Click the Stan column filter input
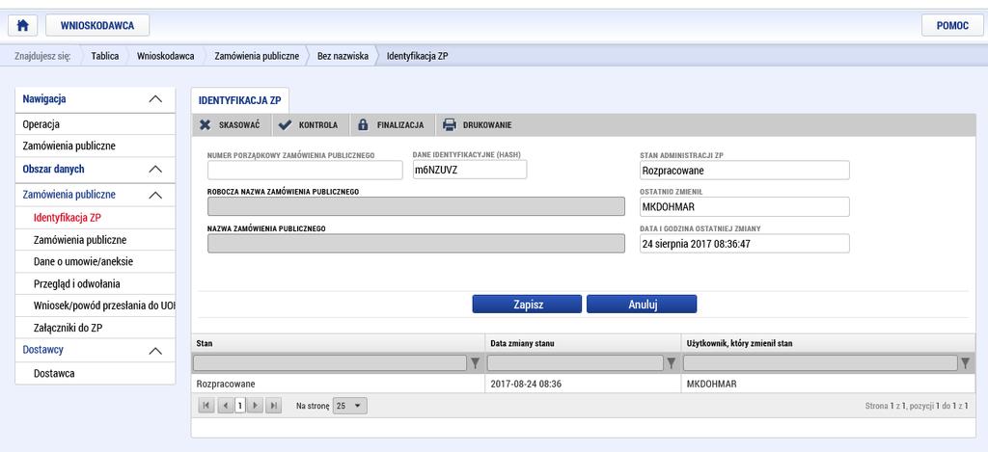The height and width of the screenshot is (452, 988). (330, 362)
